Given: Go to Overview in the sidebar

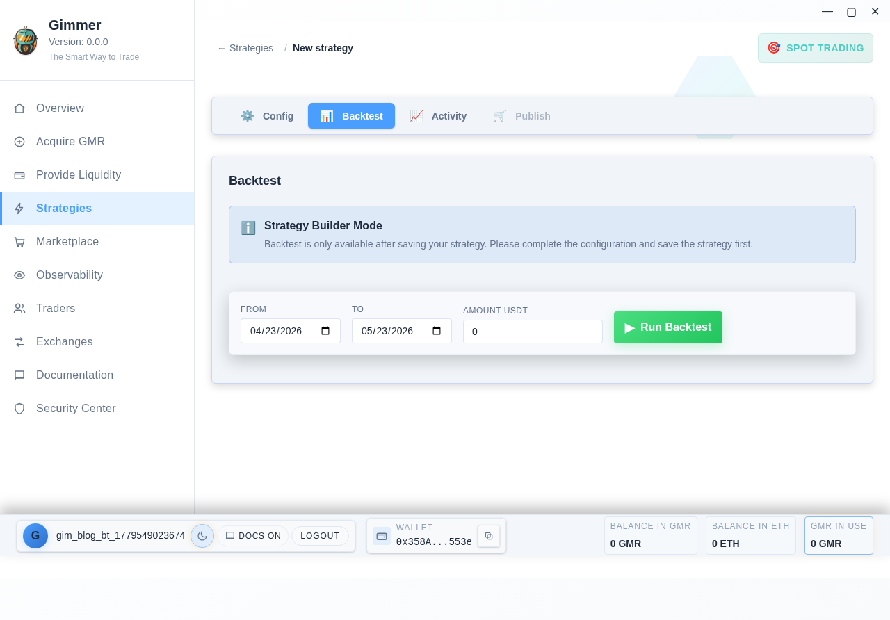Looking at the screenshot, I should coord(97,108).
